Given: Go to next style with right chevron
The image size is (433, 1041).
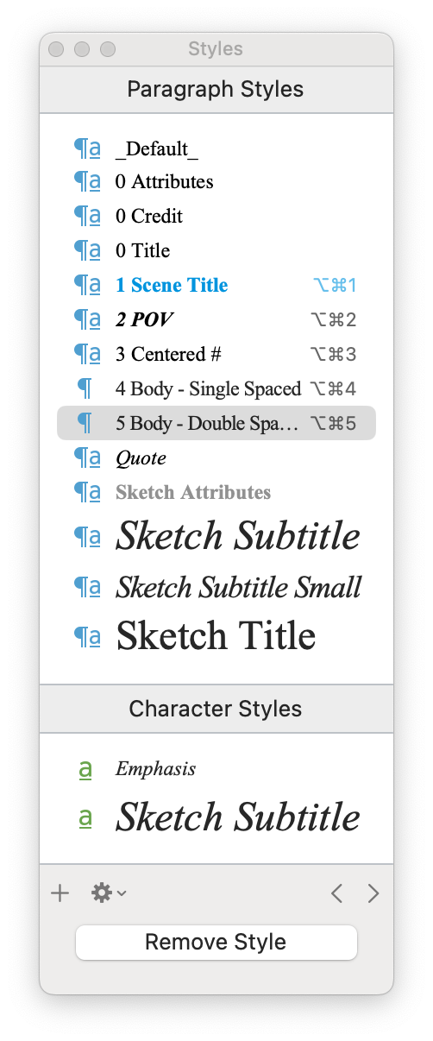Looking at the screenshot, I should 373,893.
